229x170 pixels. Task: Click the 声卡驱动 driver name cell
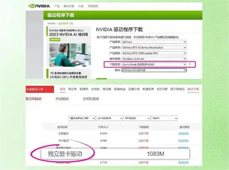[64, 141]
